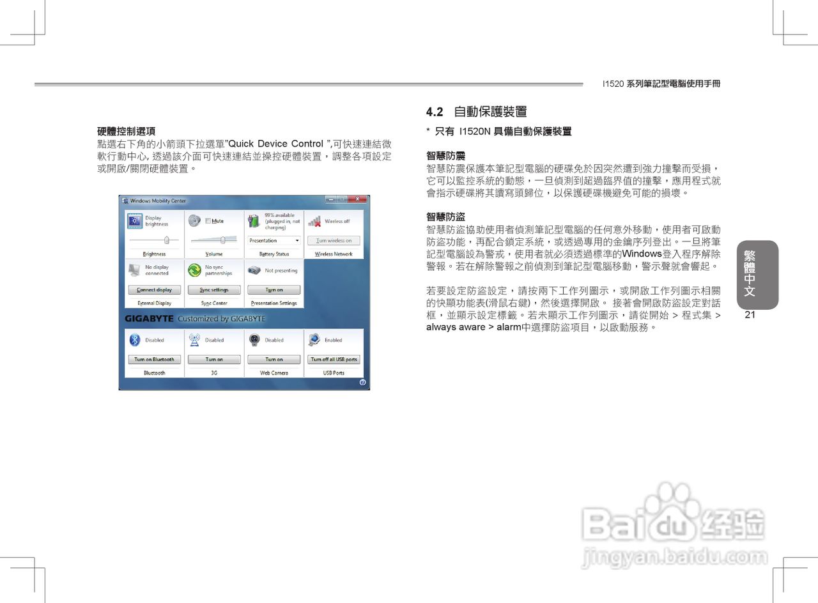
Task: Click the Volume speaker icon
Action: tap(194, 220)
